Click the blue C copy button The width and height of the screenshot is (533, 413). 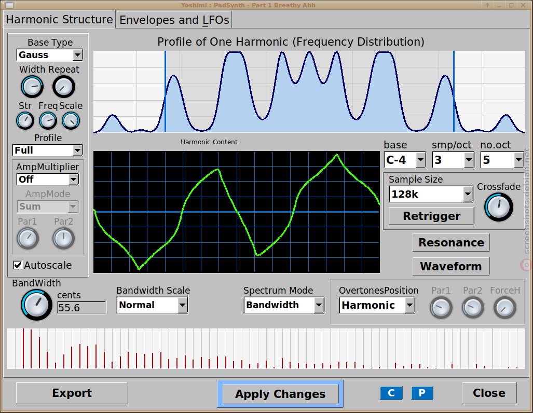tap(391, 393)
